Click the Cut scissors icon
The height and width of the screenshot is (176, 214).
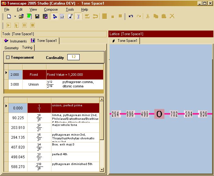click(x=148, y=16)
